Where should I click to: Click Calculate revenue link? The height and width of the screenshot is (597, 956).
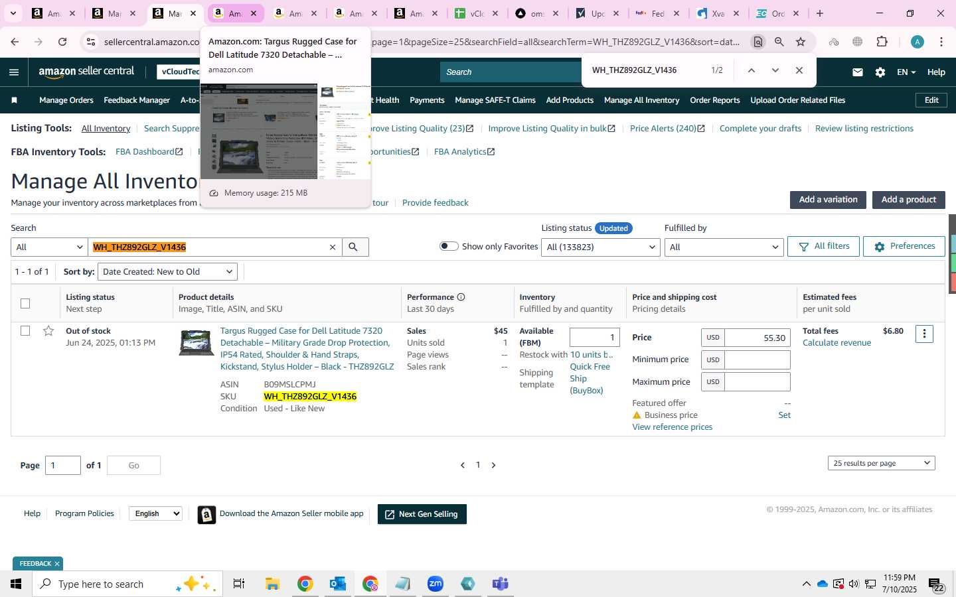point(836,343)
